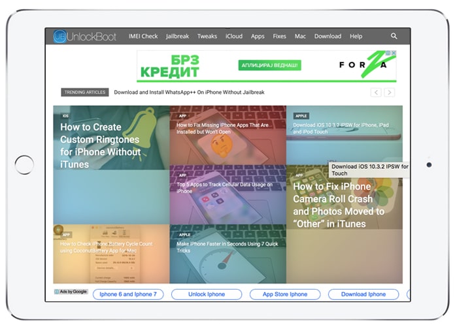Image resolution: width=455 pixels, height=332 pixels.
Task: Open Make iPhone Faster article tile
Action: tap(227, 254)
